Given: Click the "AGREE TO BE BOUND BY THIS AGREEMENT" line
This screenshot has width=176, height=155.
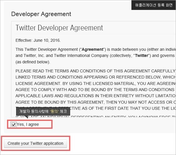Looking at the screenshot, I should coord(96,102).
